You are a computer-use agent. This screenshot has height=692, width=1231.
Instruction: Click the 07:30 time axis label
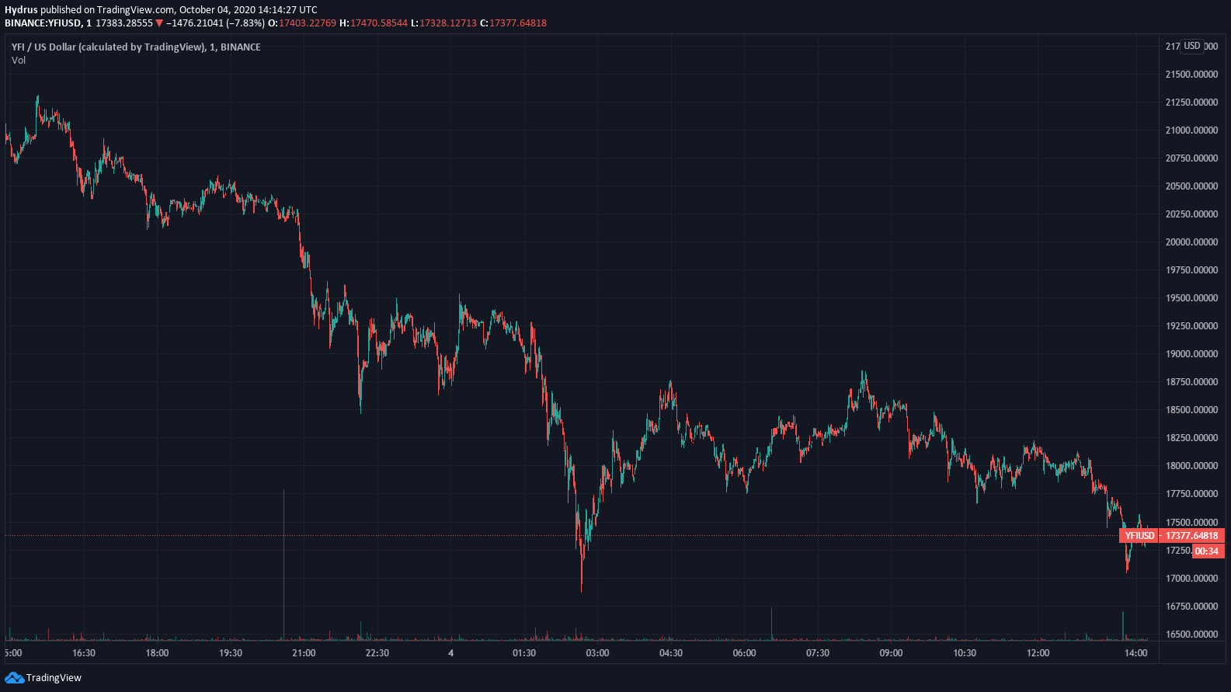818,653
